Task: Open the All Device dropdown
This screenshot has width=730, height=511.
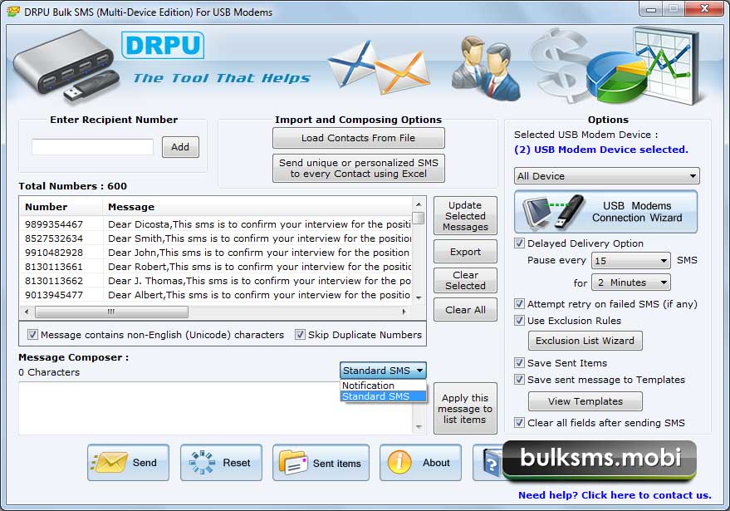Action: pyautogui.click(x=606, y=176)
